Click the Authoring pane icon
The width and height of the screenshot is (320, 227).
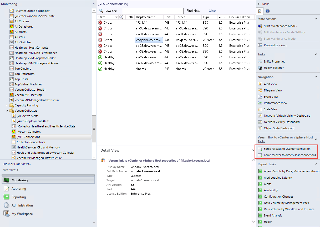tap(6, 189)
